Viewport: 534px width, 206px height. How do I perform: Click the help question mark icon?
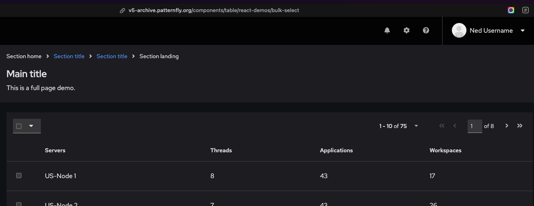click(x=426, y=30)
